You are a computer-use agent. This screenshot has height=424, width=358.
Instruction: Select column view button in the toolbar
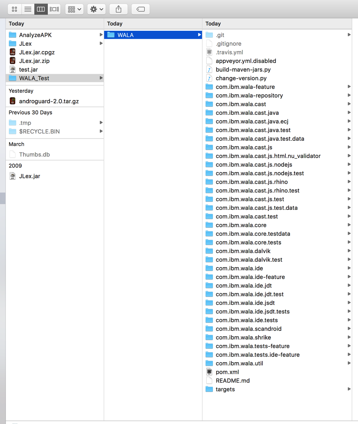[x=41, y=9]
